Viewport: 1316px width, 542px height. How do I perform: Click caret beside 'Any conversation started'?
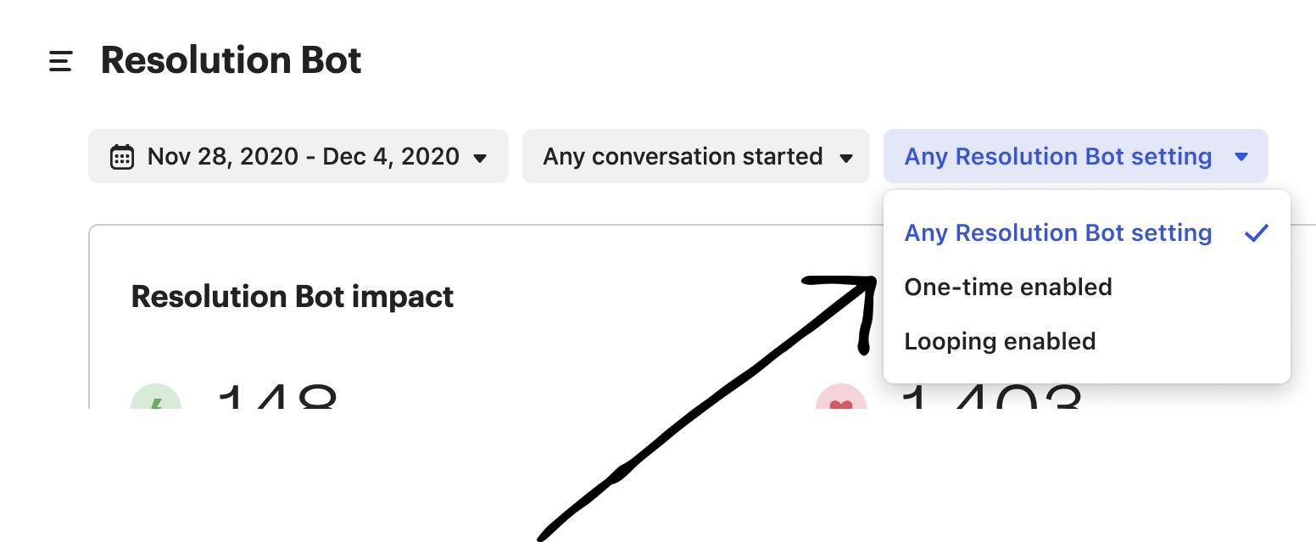845,158
